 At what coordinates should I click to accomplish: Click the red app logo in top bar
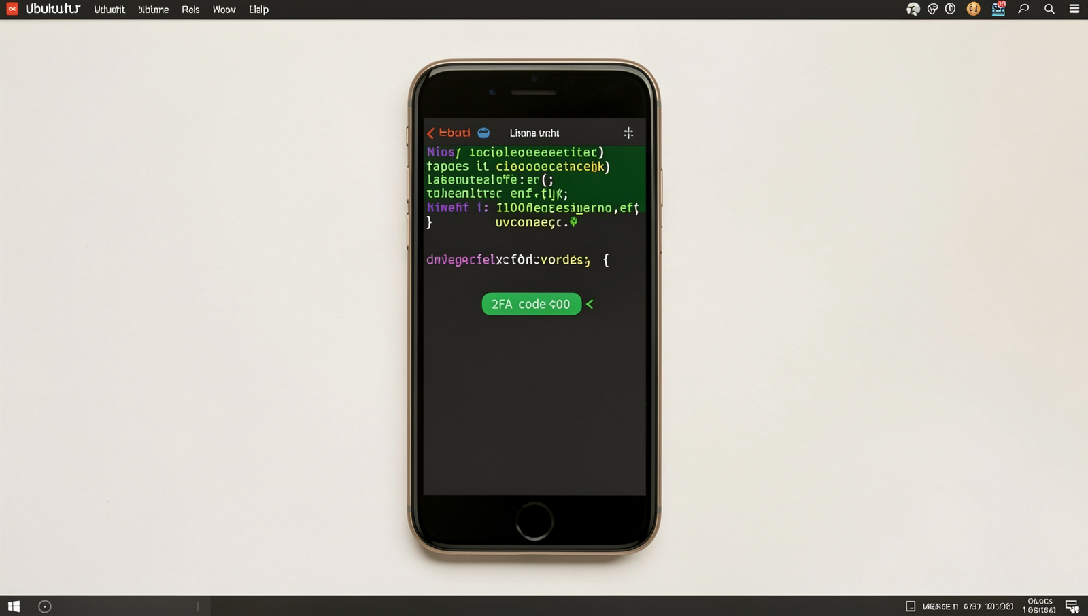click(x=12, y=9)
